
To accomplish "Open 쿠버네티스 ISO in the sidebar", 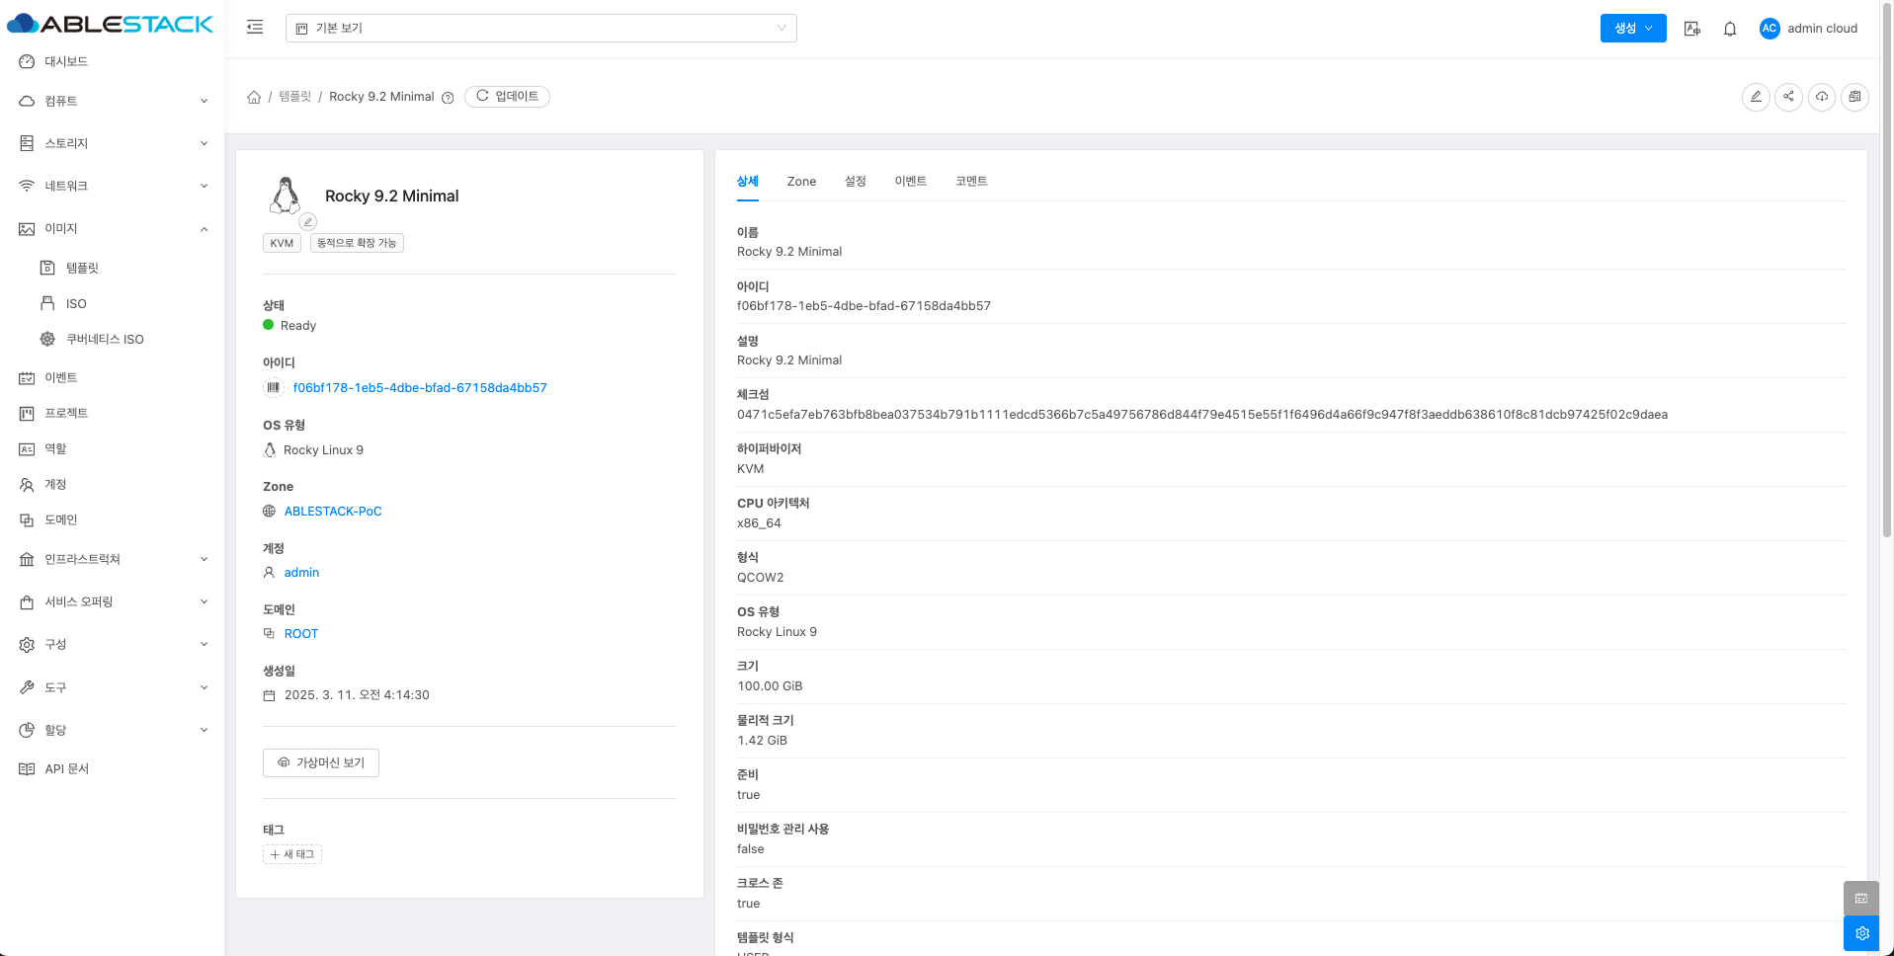I will point(105,340).
